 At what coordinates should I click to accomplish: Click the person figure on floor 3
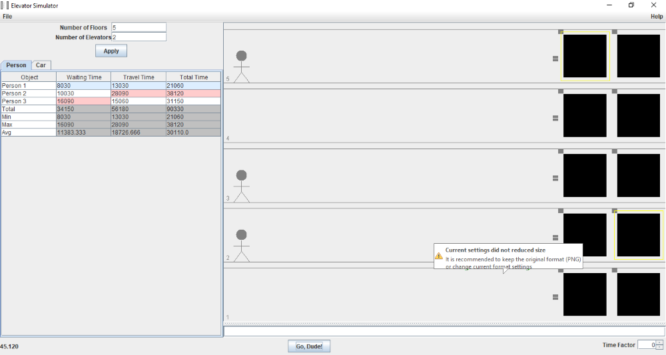(x=241, y=186)
